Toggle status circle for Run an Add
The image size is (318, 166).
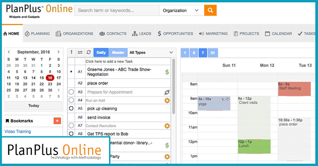point(71,100)
